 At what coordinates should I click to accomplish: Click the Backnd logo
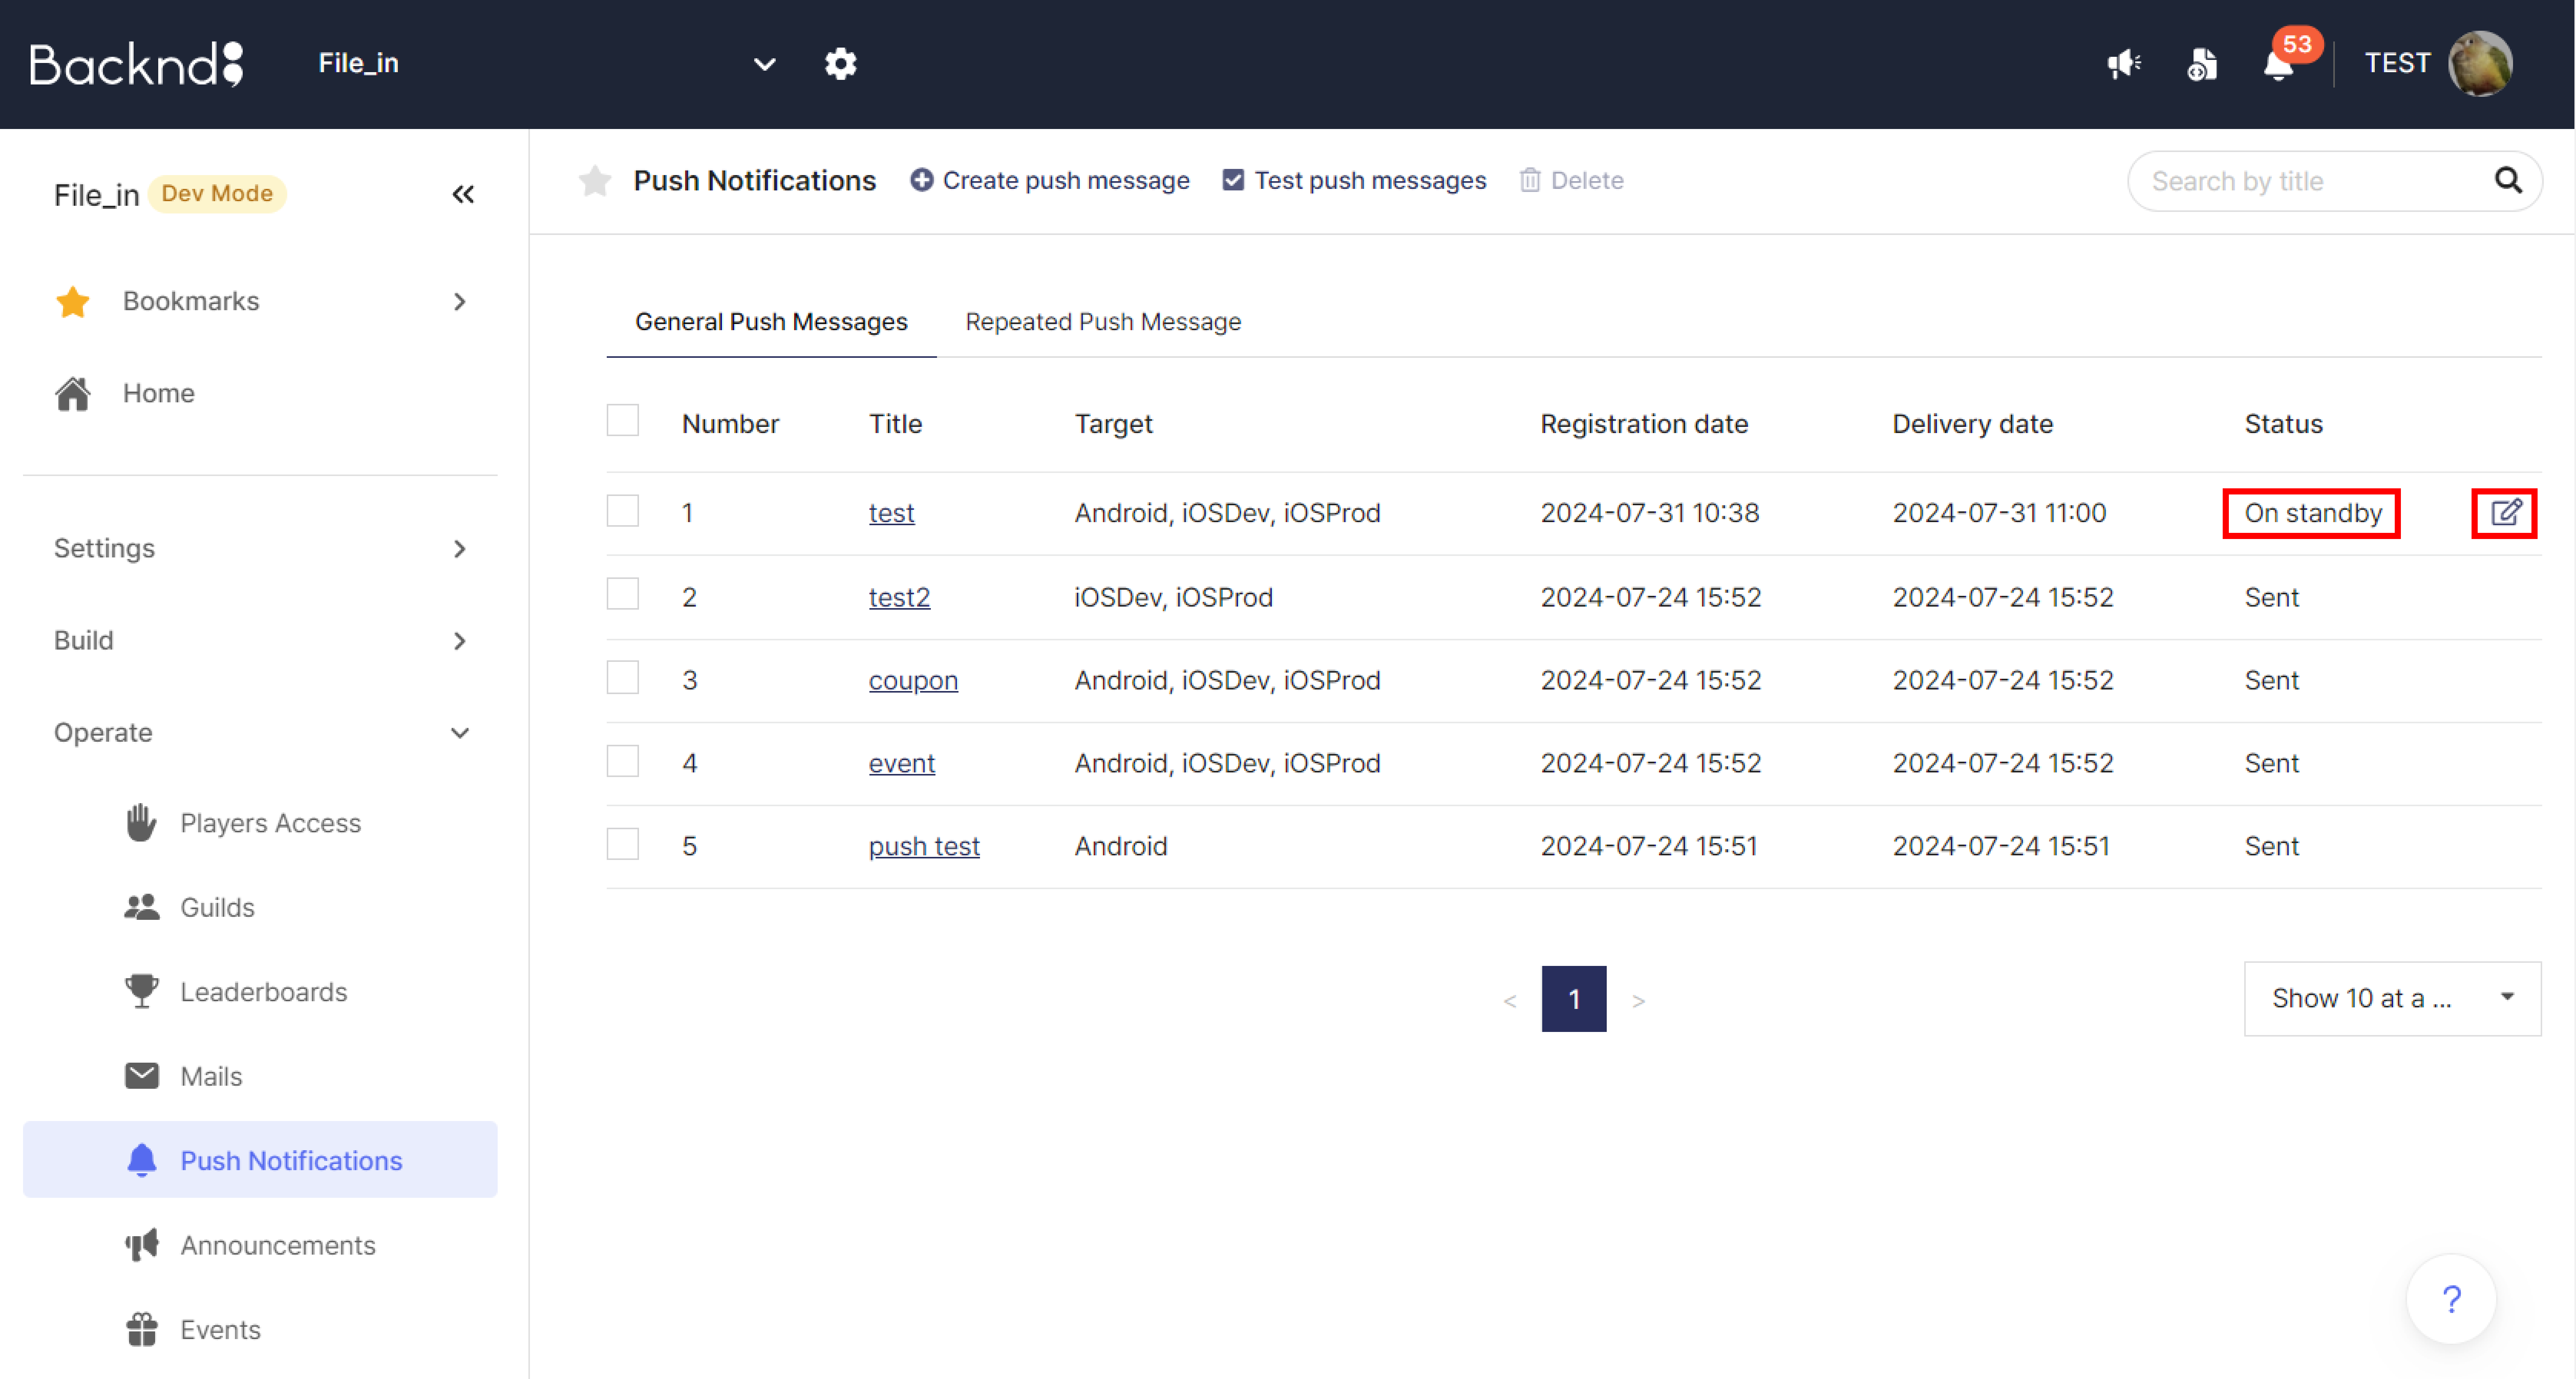tap(136, 64)
